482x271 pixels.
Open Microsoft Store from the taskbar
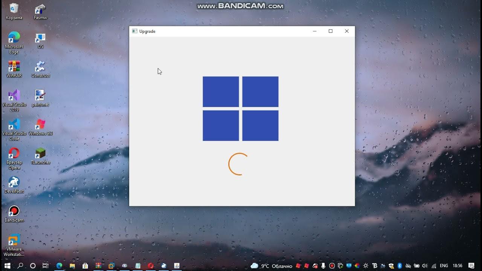tap(85, 266)
